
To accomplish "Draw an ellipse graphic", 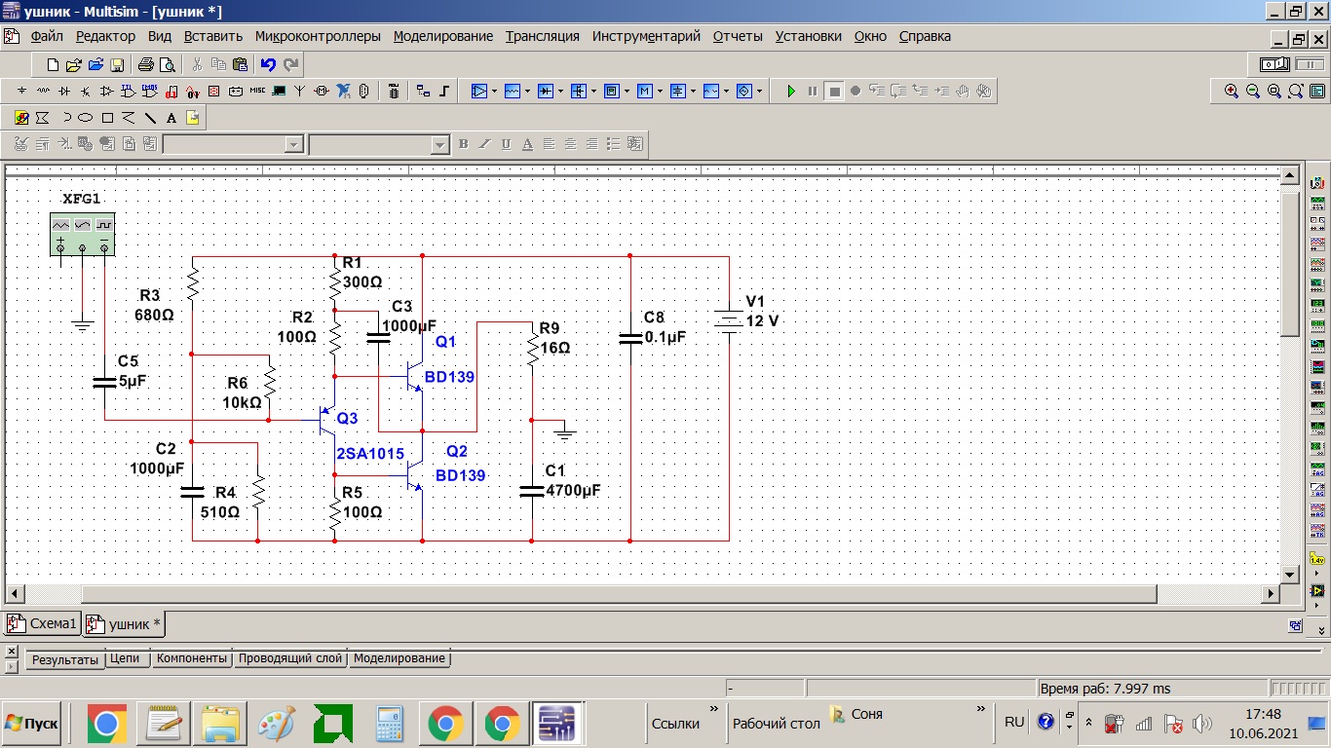I will click(86, 118).
